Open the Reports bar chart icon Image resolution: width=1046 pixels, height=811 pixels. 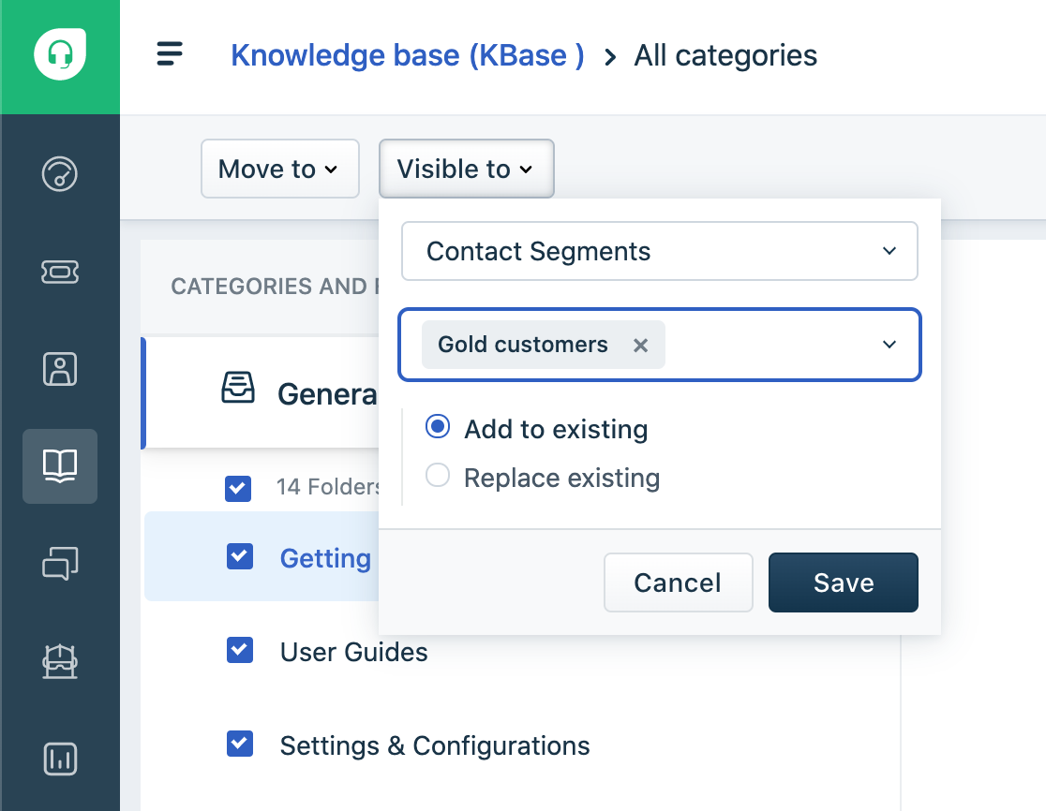60,758
